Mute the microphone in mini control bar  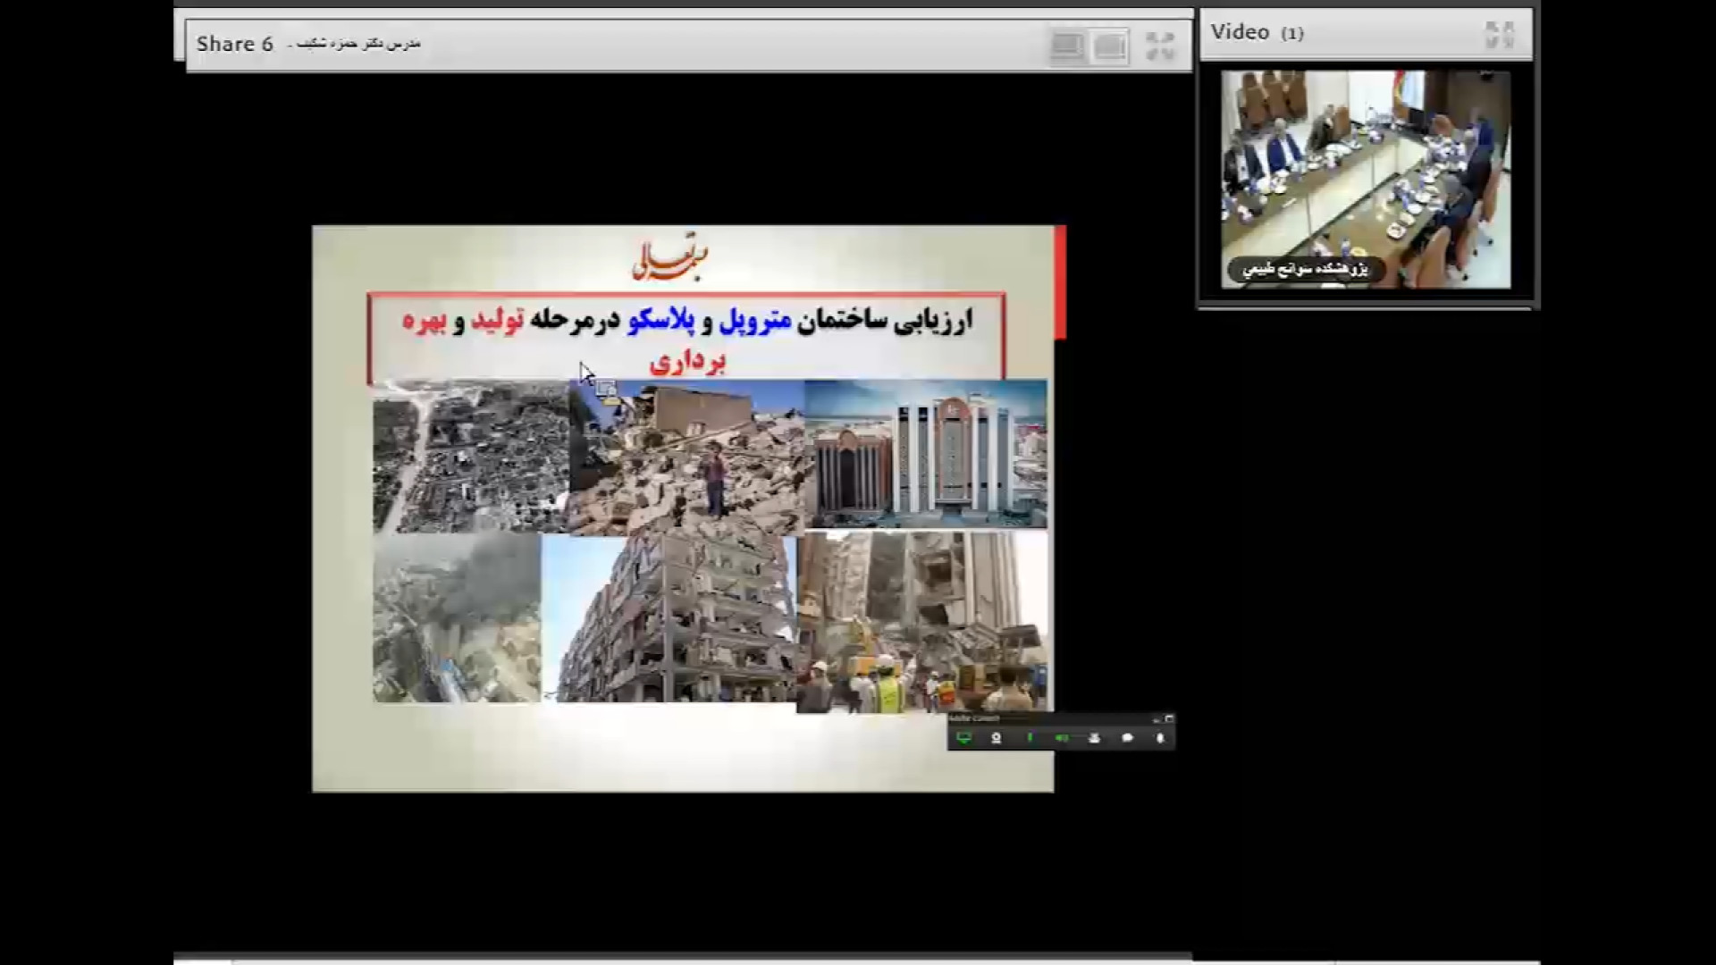coord(1160,738)
